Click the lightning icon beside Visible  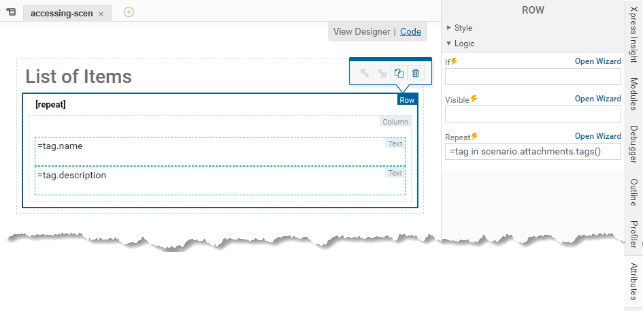474,99
